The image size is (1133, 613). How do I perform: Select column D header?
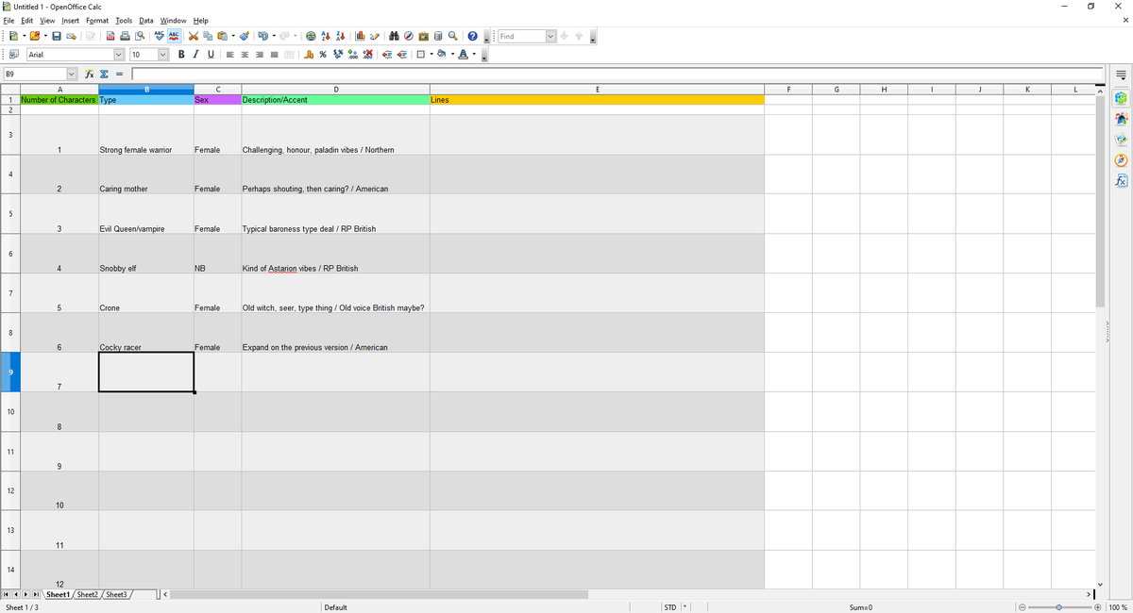pos(335,90)
